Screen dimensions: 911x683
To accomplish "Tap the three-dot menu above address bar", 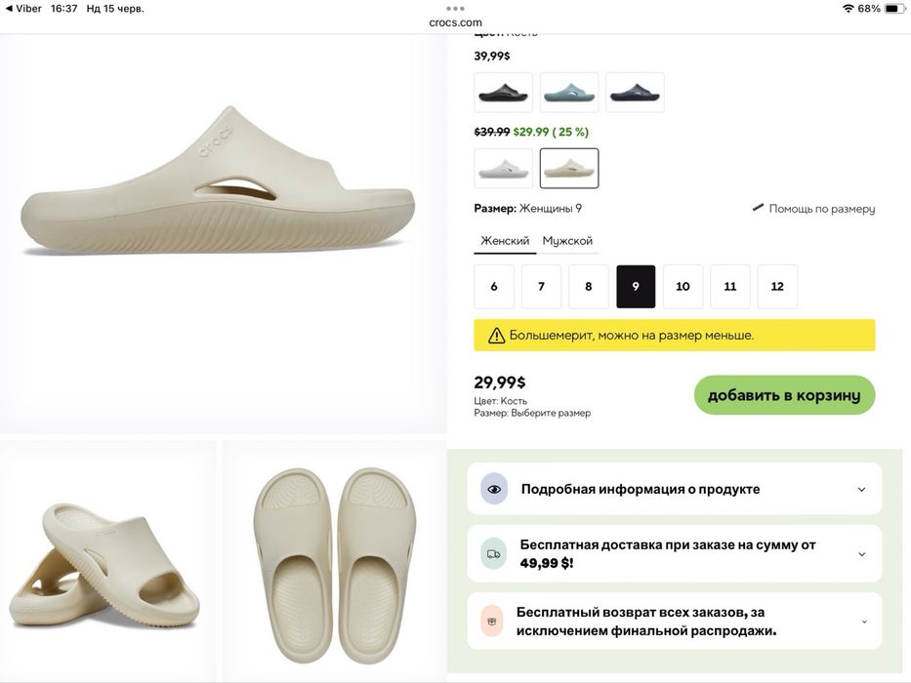I will pos(455,9).
